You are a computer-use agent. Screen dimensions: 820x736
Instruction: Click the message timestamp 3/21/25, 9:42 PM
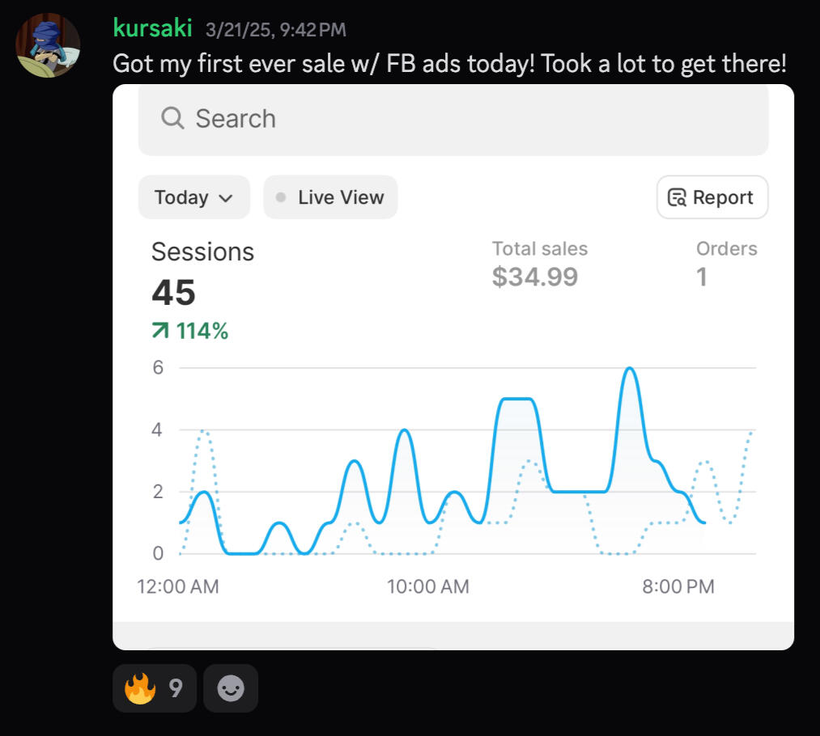click(x=275, y=30)
